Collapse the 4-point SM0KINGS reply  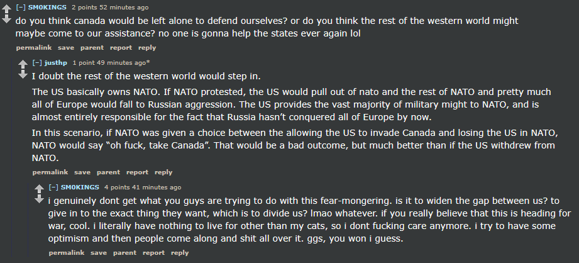pyautogui.click(x=53, y=187)
